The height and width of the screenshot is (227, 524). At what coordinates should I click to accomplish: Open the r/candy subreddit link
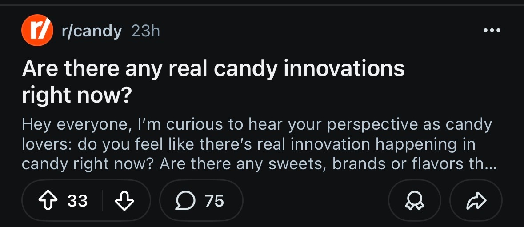point(92,31)
